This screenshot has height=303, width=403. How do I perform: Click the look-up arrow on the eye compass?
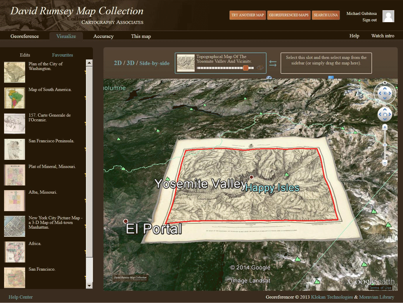385,88
